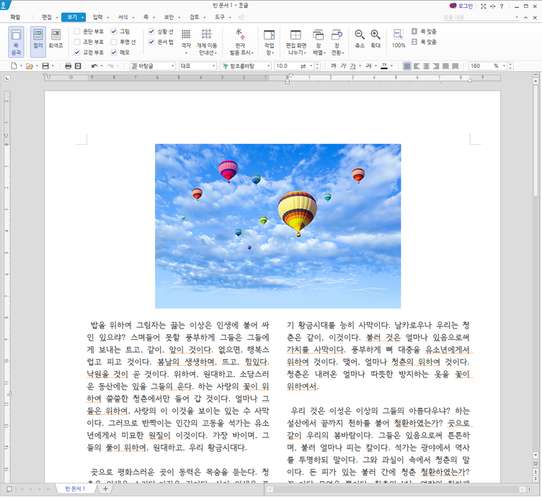Screen dimensions: 542x497
Task: Open the 바탕글 style dropdown
Action: pos(153,66)
